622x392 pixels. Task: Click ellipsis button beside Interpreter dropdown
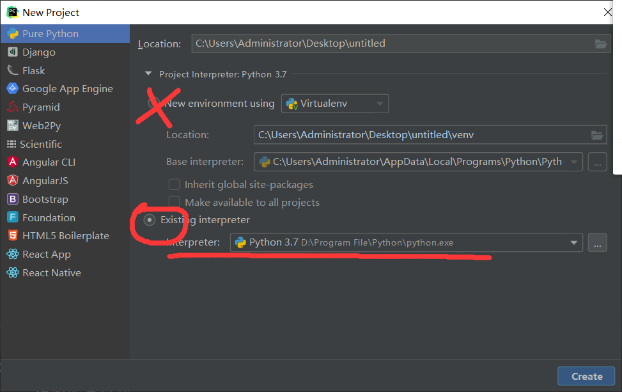pos(598,242)
